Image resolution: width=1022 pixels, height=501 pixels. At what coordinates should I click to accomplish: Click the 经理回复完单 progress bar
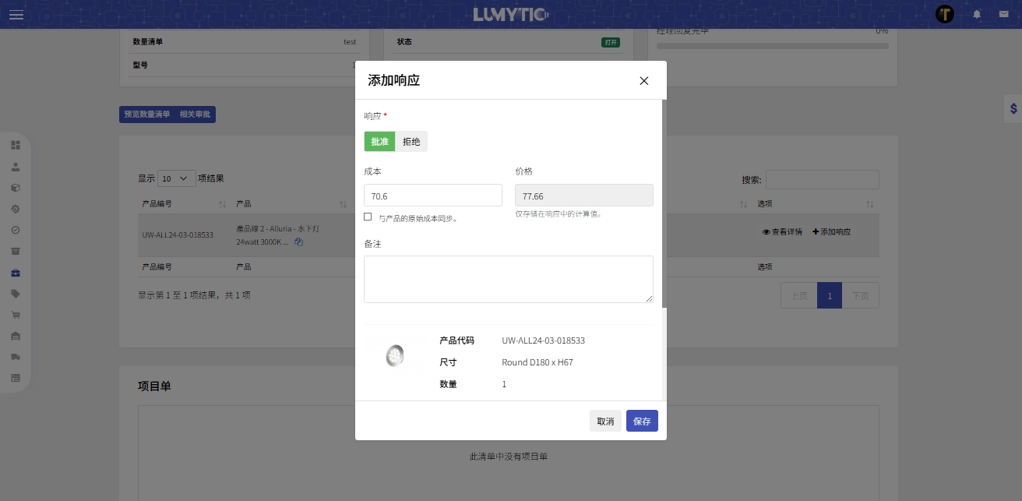coord(772,46)
